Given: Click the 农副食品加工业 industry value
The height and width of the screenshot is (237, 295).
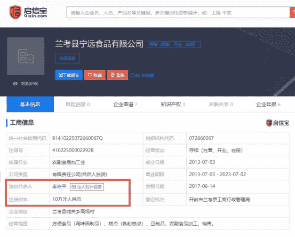Looking at the screenshot, I should tap(69, 162).
